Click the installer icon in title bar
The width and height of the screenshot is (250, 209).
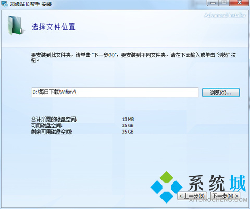pos(4,4)
